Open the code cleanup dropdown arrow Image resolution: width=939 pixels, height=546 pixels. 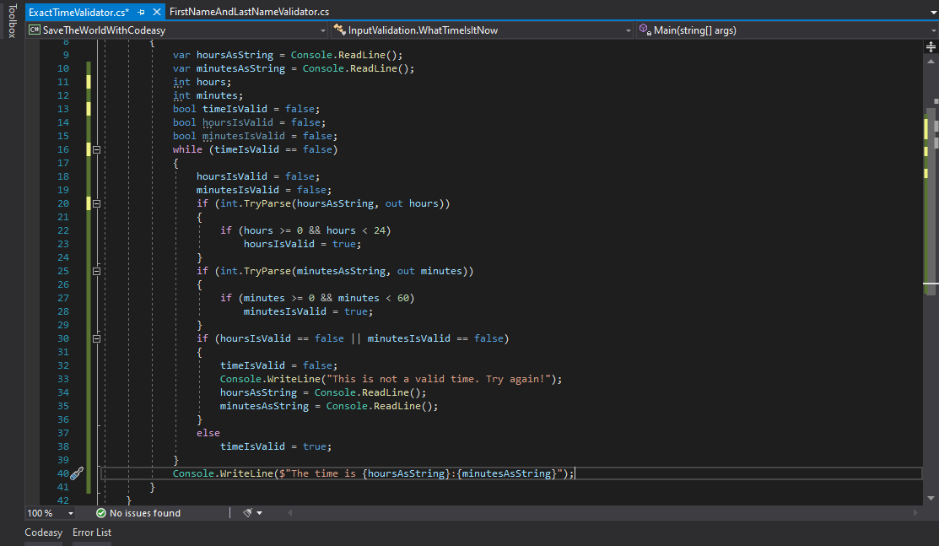(x=260, y=513)
